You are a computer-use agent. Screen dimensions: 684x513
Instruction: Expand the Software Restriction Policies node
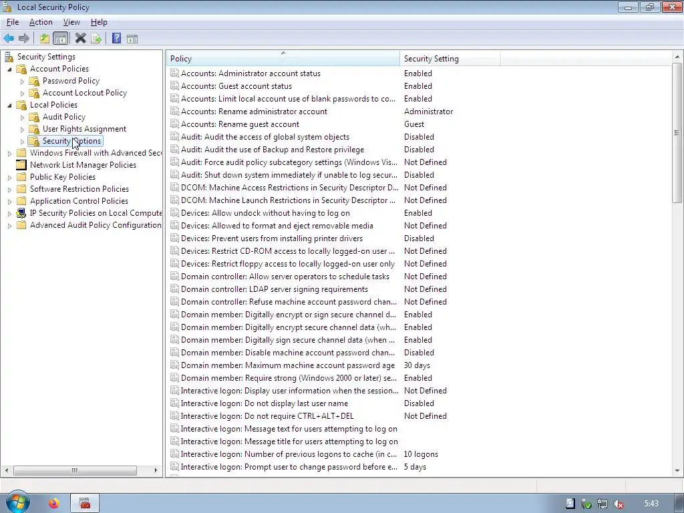pyautogui.click(x=9, y=189)
